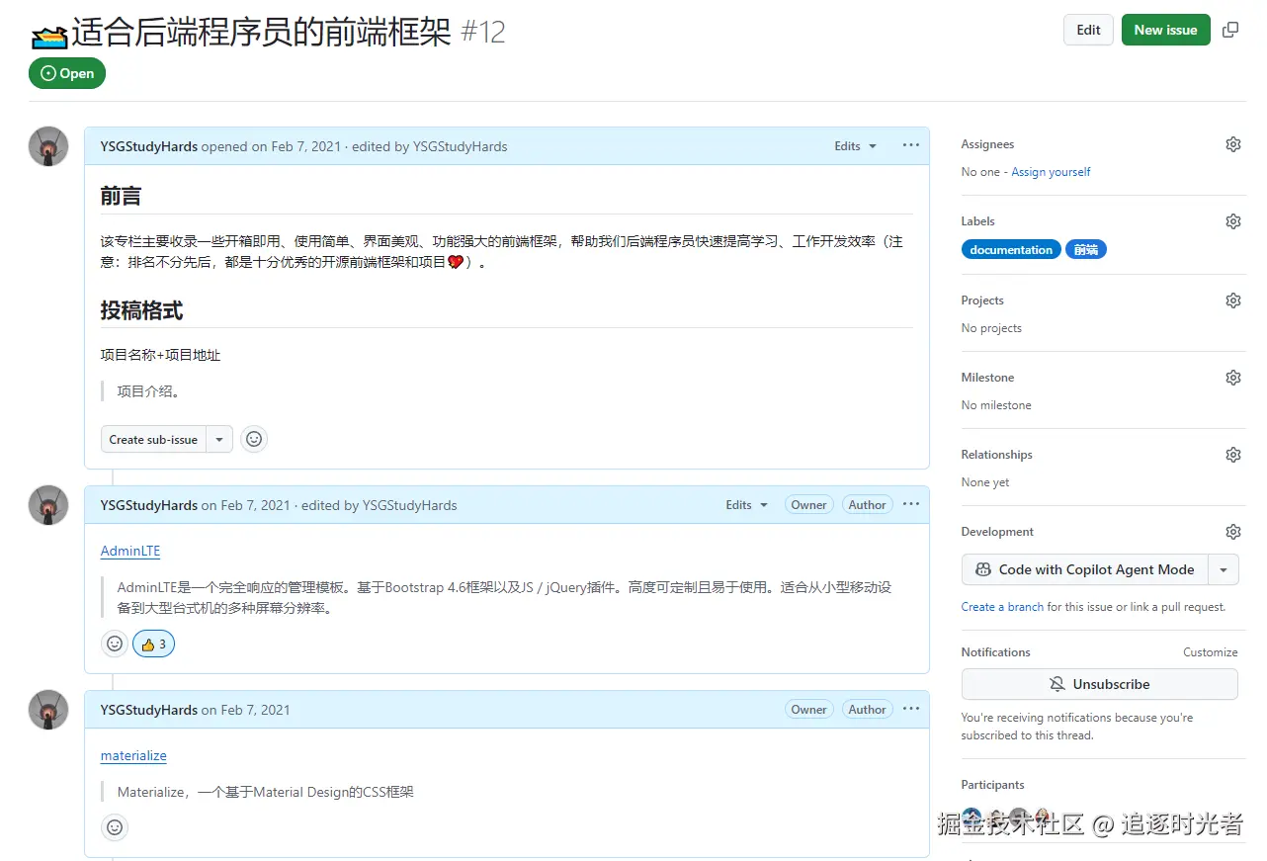Click Owner badge on AdminLTE comment

click(808, 505)
